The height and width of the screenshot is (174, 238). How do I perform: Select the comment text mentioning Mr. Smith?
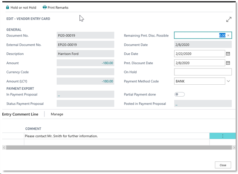click(x=61, y=136)
